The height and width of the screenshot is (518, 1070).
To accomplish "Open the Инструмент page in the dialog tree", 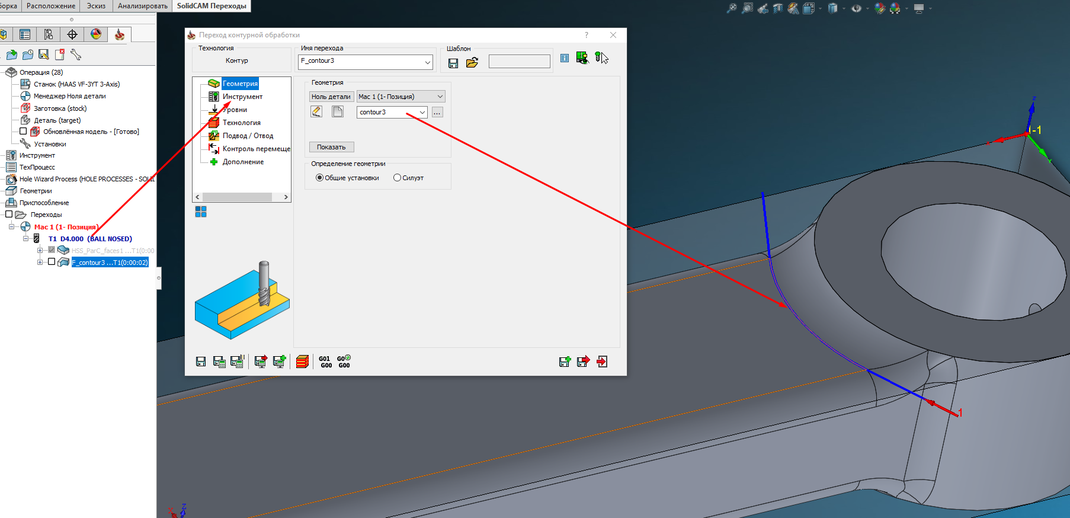I will click(242, 97).
